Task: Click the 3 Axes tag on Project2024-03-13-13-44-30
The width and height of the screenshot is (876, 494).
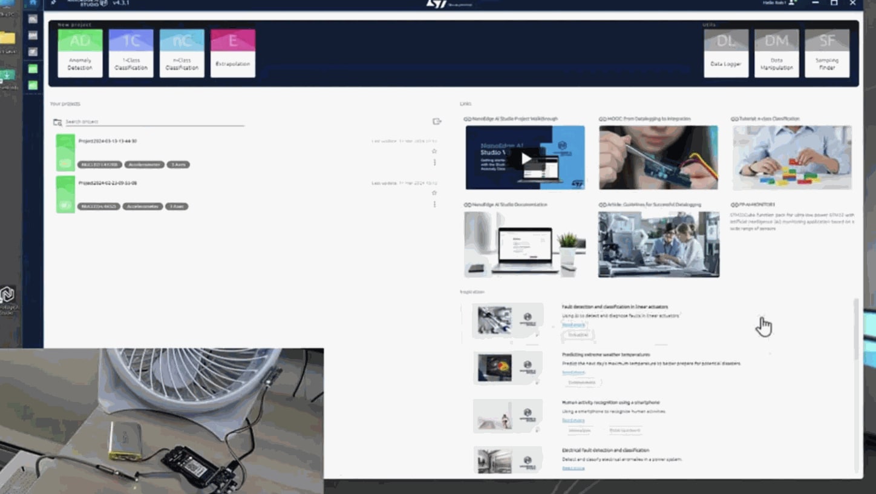Action: pos(178,165)
